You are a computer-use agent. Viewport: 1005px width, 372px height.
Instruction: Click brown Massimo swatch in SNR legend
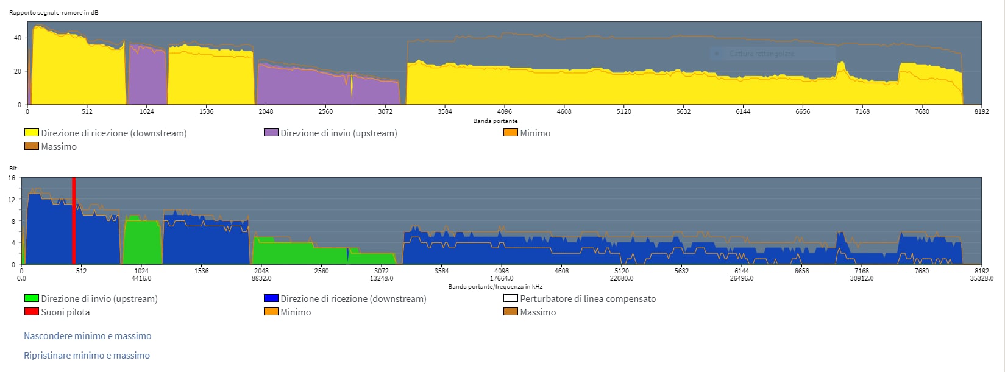coord(31,146)
